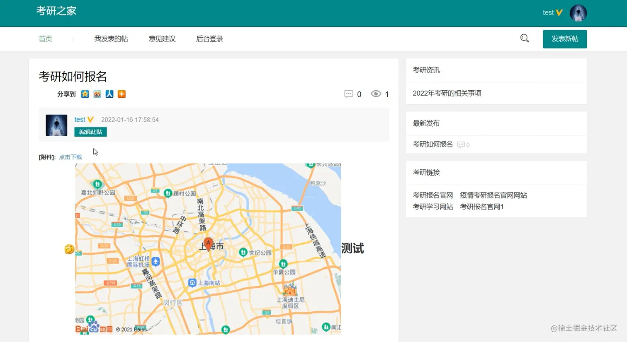This screenshot has width=627, height=342.
Task: Go to 后台登录 from the navigation
Action: click(x=210, y=39)
